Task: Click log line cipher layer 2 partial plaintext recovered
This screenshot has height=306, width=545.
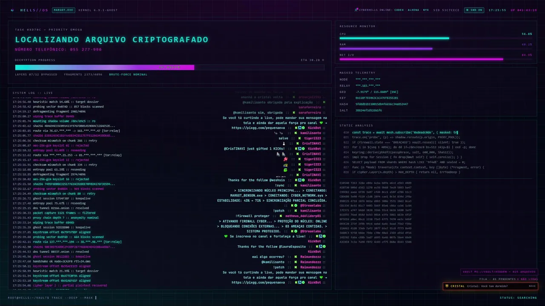Action: coord(70,286)
